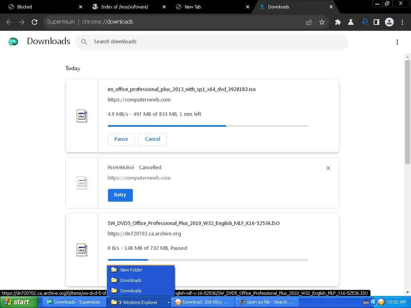Screen dimensions: 411x308
Task: Open the flask experiments icon in toolbar
Action: tap(351, 22)
